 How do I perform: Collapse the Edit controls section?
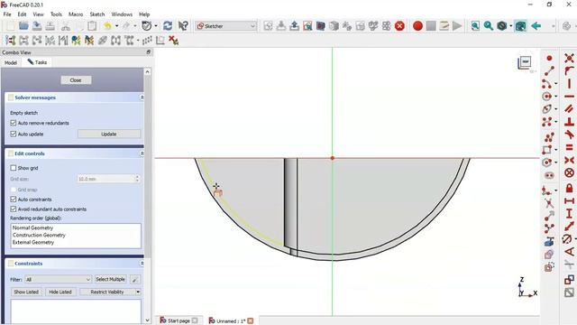(x=142, y=153)
